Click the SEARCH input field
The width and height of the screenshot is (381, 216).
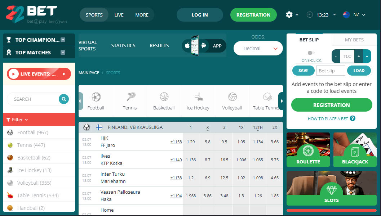(33, 99)
